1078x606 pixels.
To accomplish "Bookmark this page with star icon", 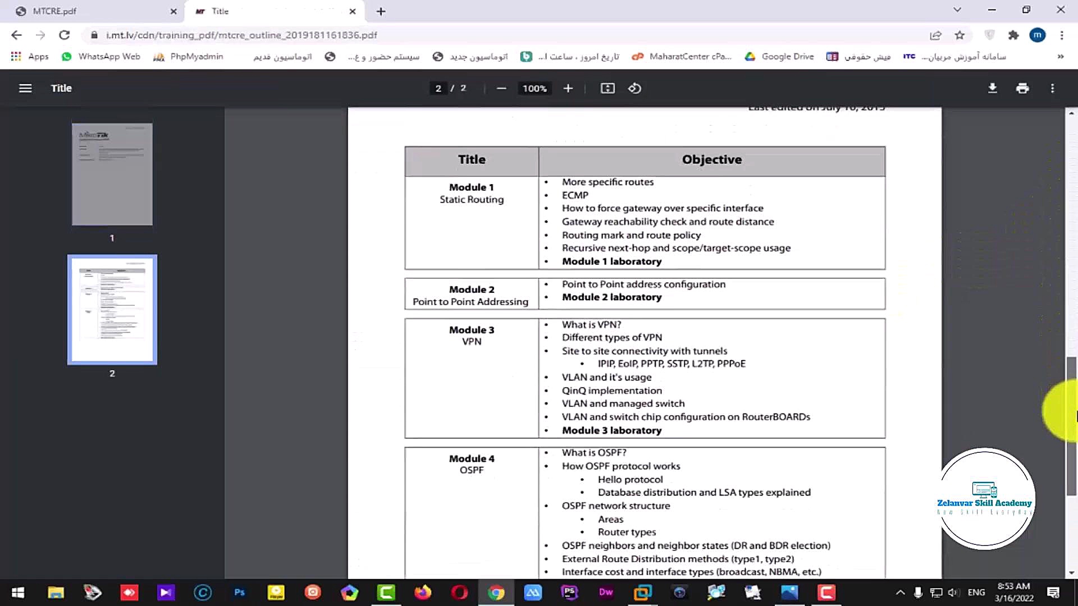I will click(960, 35).
